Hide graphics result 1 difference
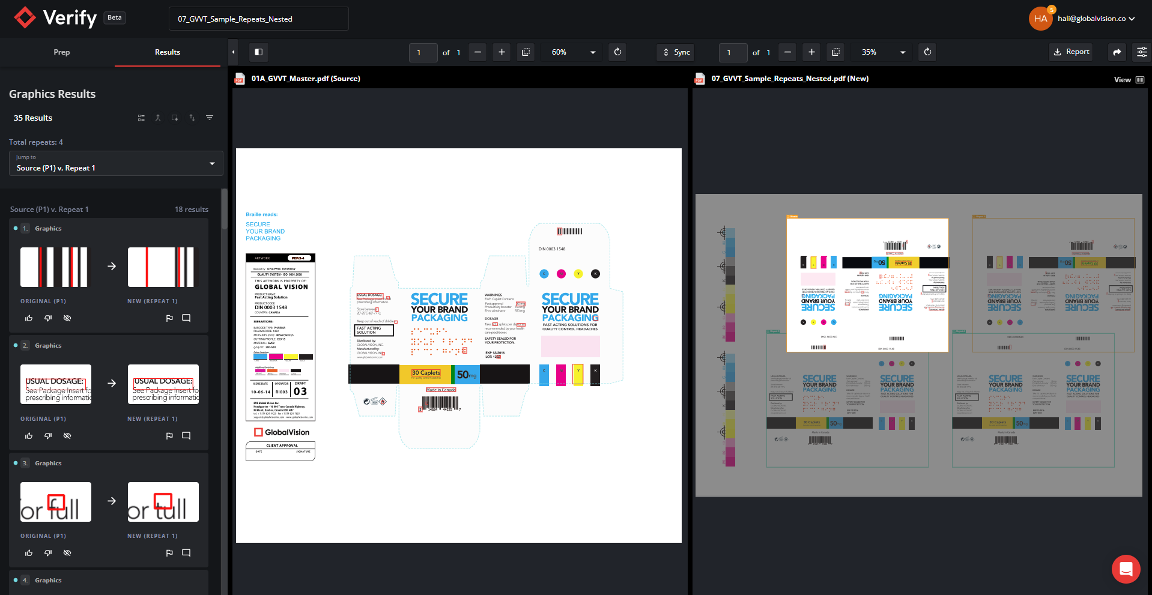Viewport: 1152px width, 595px height. point(67,318)
